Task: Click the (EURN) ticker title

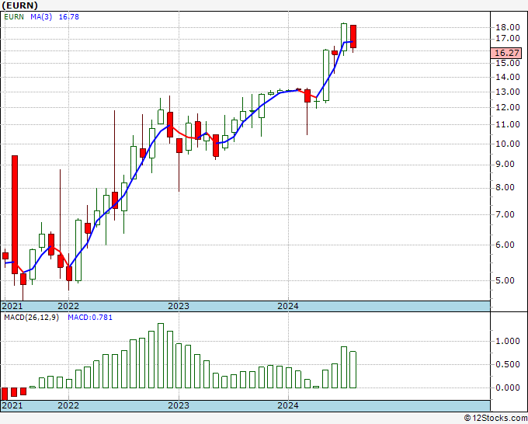Action: pyautogui.click(x=19, y=5)
